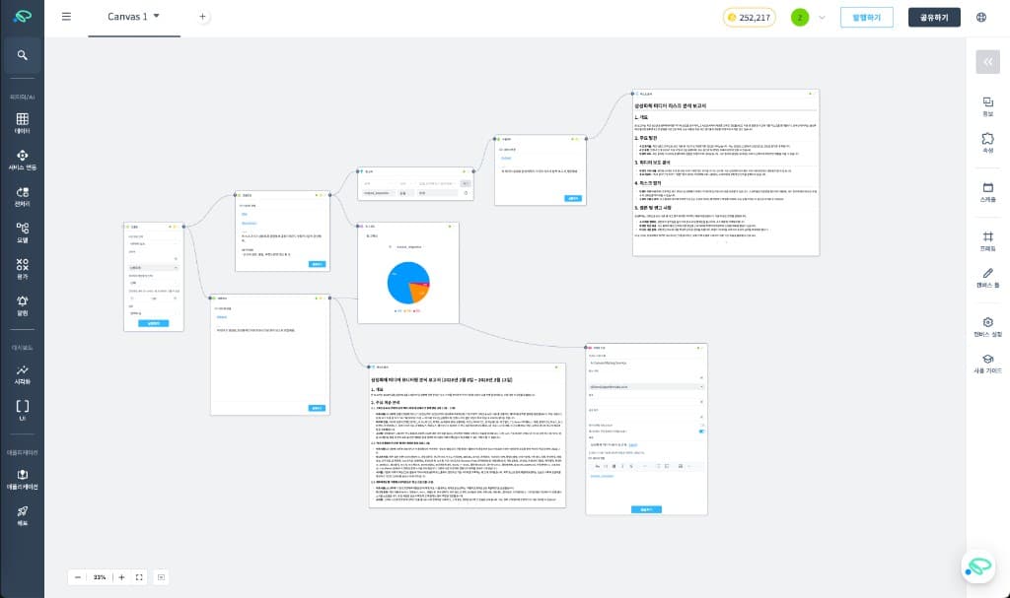Click the zoom-out minus button
Image resolution: width=1010 pixels, height=598 pixels.
tap(78, 576)
